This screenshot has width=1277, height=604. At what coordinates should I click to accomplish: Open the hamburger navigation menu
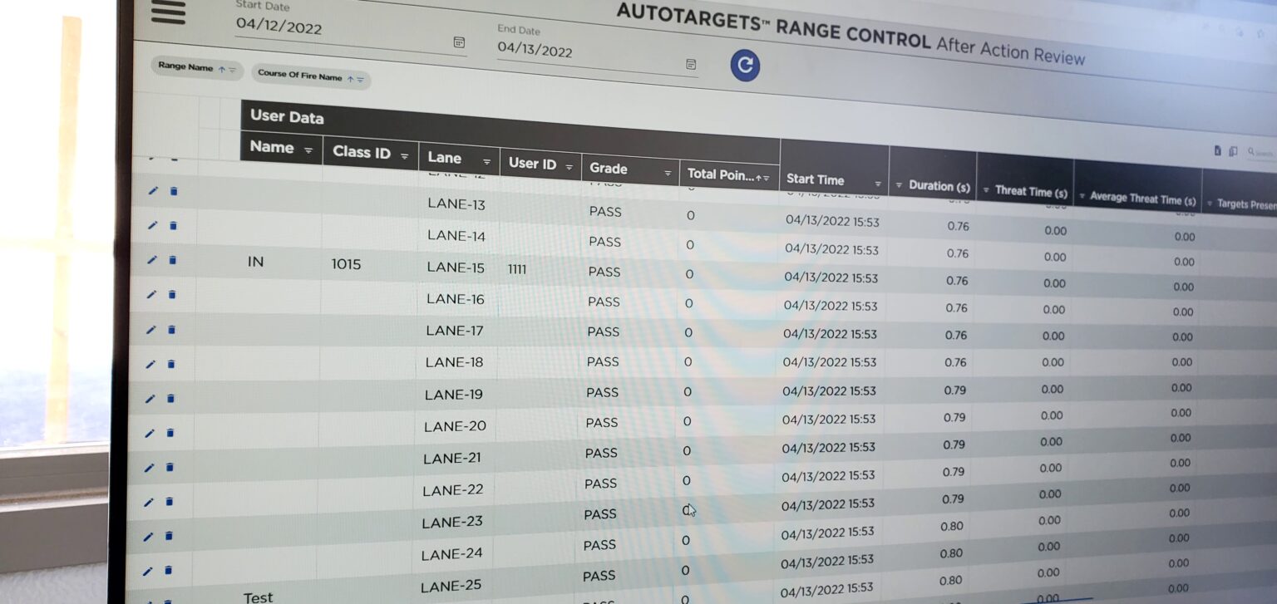pos(169,13)
